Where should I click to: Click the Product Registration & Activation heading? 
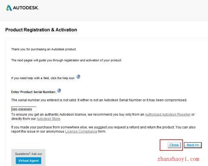pyautogui.click(x=41, y=30)
